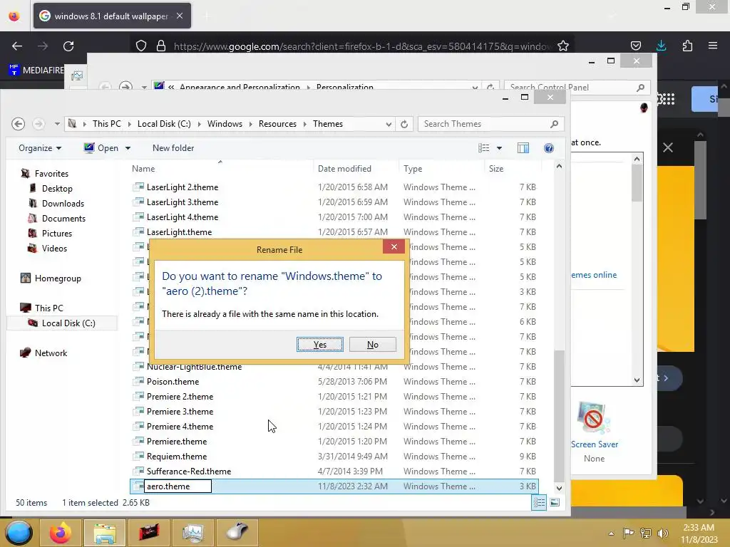Open Homegroup in navigation pane
The height and width of the screenshot is (547, 730).
tap(58, 278)
